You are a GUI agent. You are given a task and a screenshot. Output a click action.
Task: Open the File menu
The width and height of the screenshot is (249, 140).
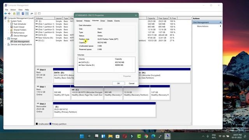(7, 10)
